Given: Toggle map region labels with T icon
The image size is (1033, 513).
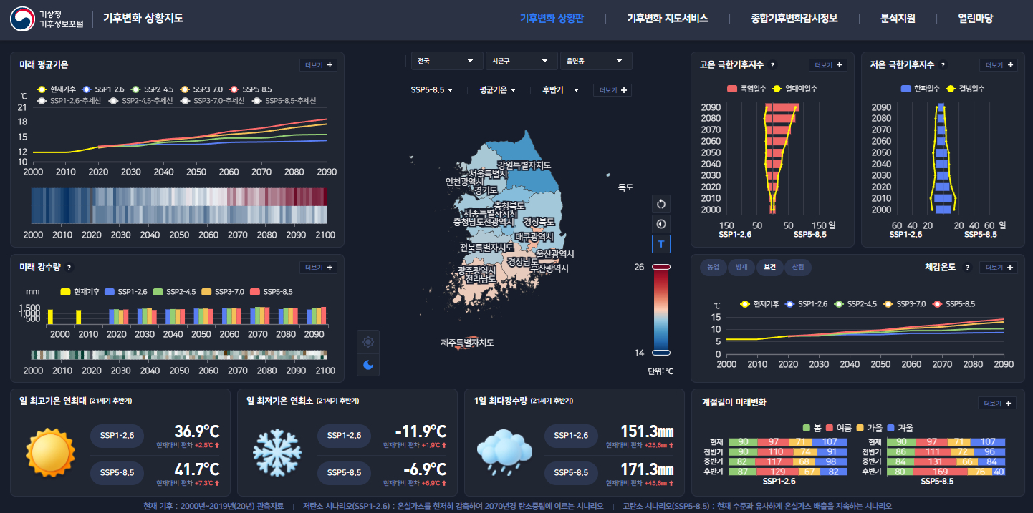Looking at the screenshot, I should [660, 245].
